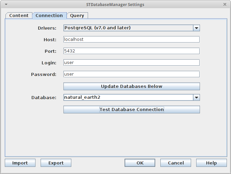
Task: Expand the Database dropdown arrow
Action: coord(196,97)
